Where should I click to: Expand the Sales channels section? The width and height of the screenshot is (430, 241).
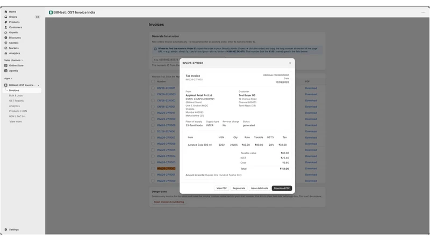point(13,61)
